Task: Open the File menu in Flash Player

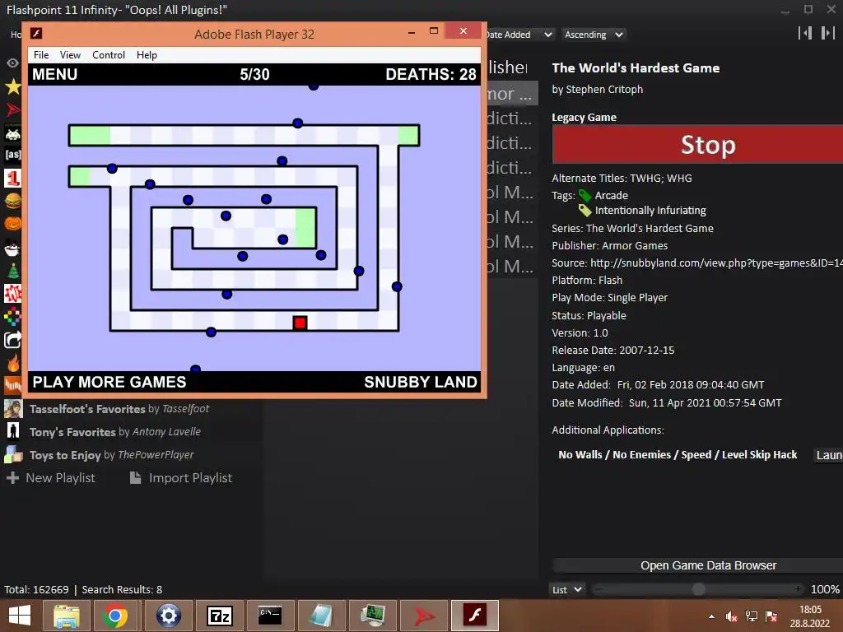Action: pos(41,55)
